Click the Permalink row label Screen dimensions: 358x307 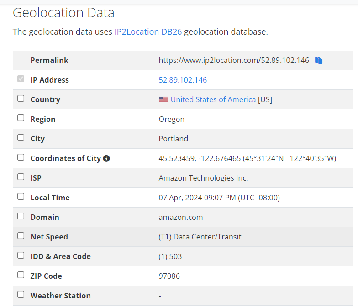pyautogui.click(x=49, y=60)
